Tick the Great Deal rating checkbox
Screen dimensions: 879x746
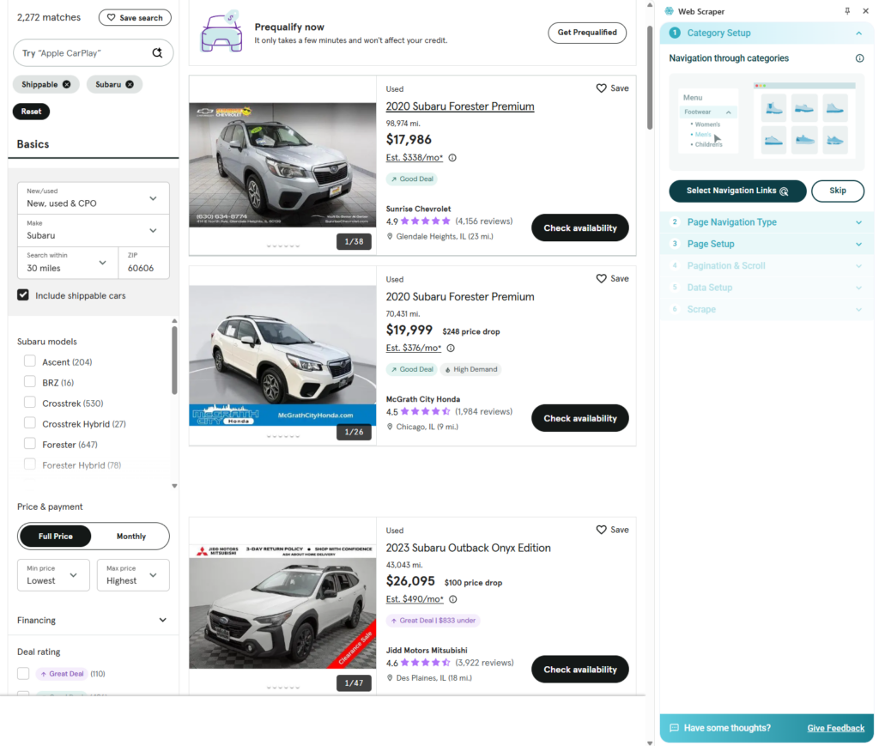(x=23, y=674)
